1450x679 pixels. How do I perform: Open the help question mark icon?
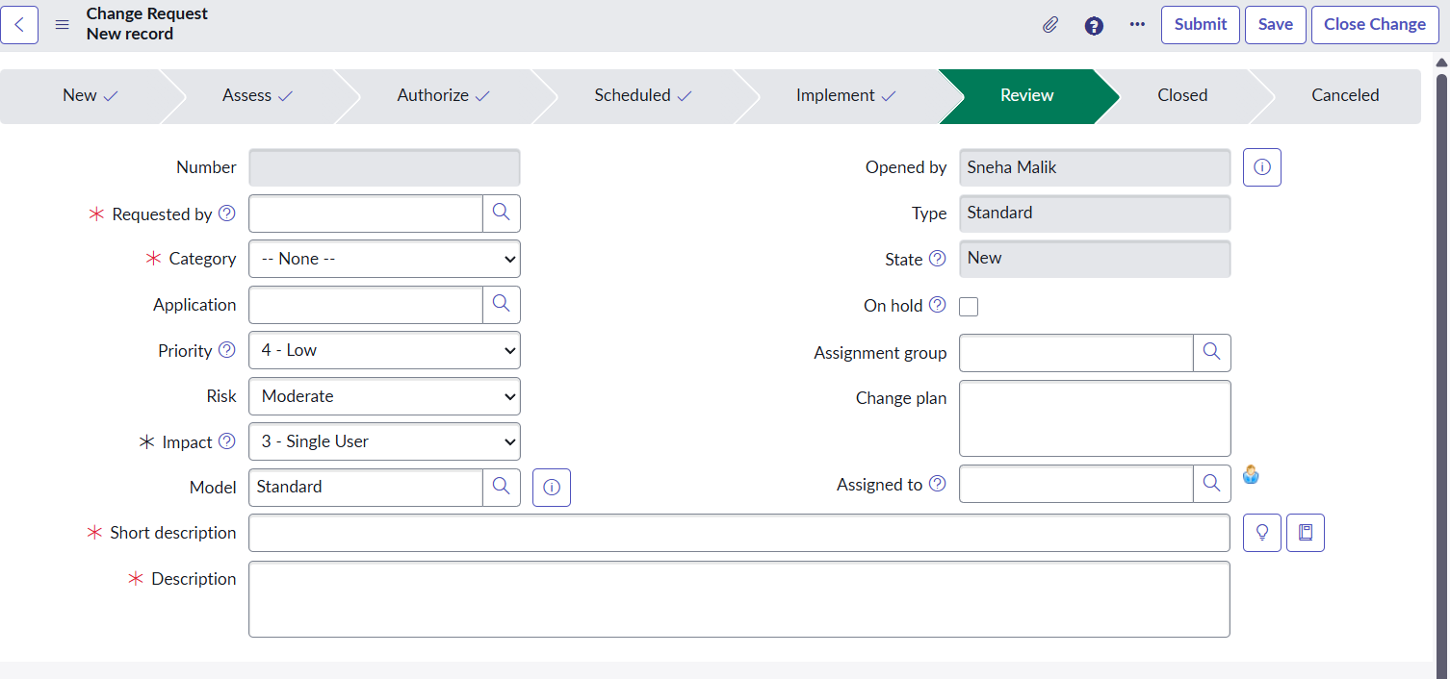(x=1094, y=25)
